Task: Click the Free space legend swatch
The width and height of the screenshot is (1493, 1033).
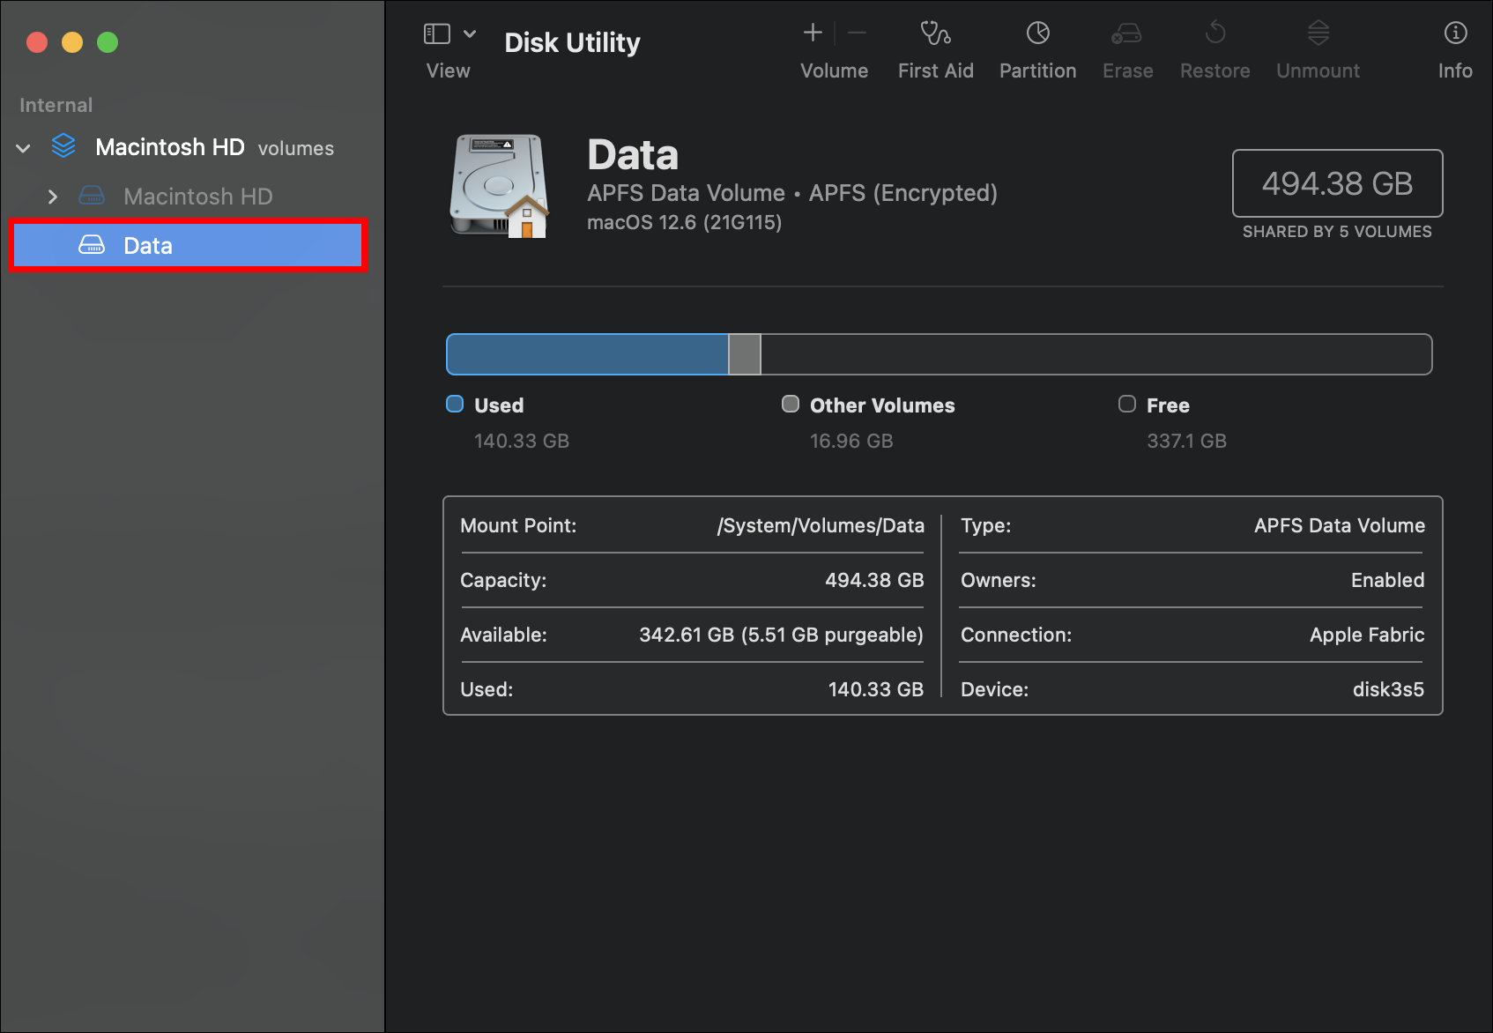Action: 1126,405
